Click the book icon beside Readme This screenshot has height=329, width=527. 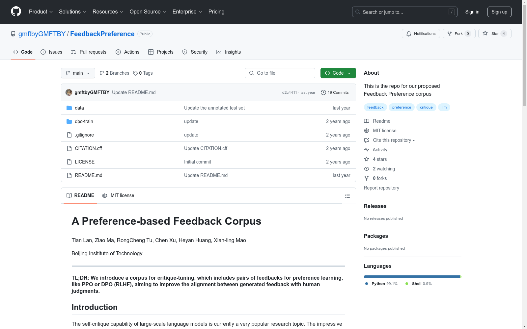pyautogui.click(x=367, y=121)
